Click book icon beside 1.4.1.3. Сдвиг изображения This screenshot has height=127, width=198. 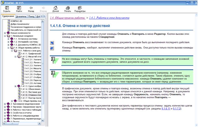[19, 86]
